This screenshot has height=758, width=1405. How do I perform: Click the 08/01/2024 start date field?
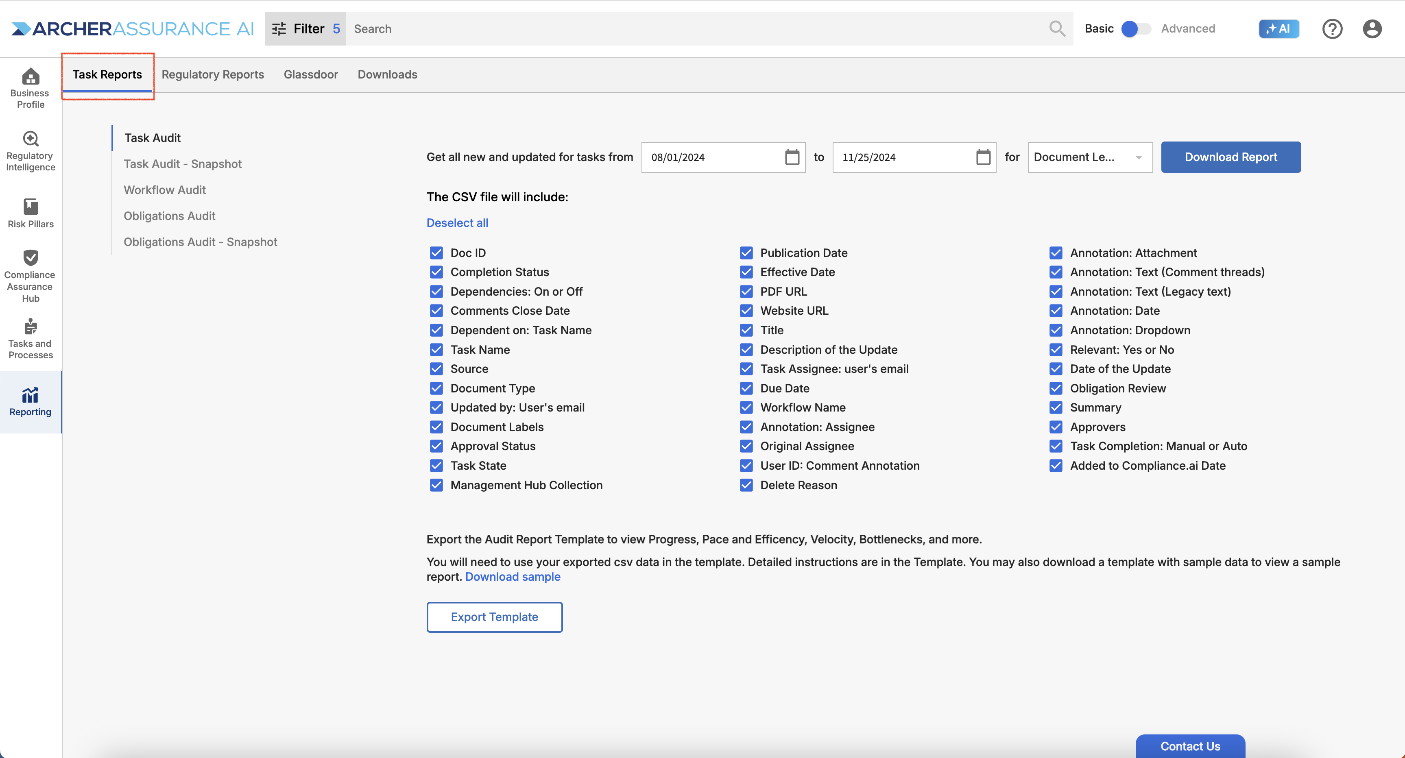click(x=723, y=157)
